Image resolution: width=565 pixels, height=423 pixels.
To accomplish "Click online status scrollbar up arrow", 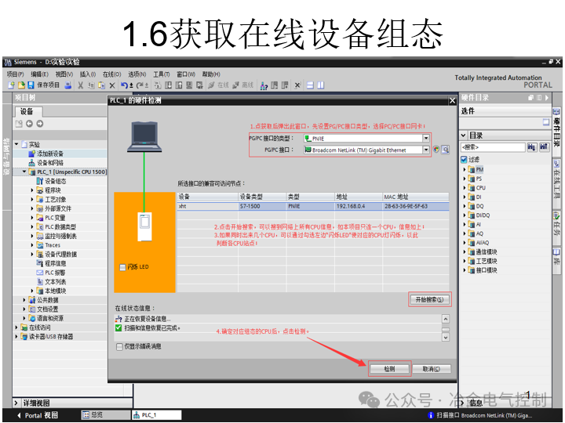I will click(446, 319).
